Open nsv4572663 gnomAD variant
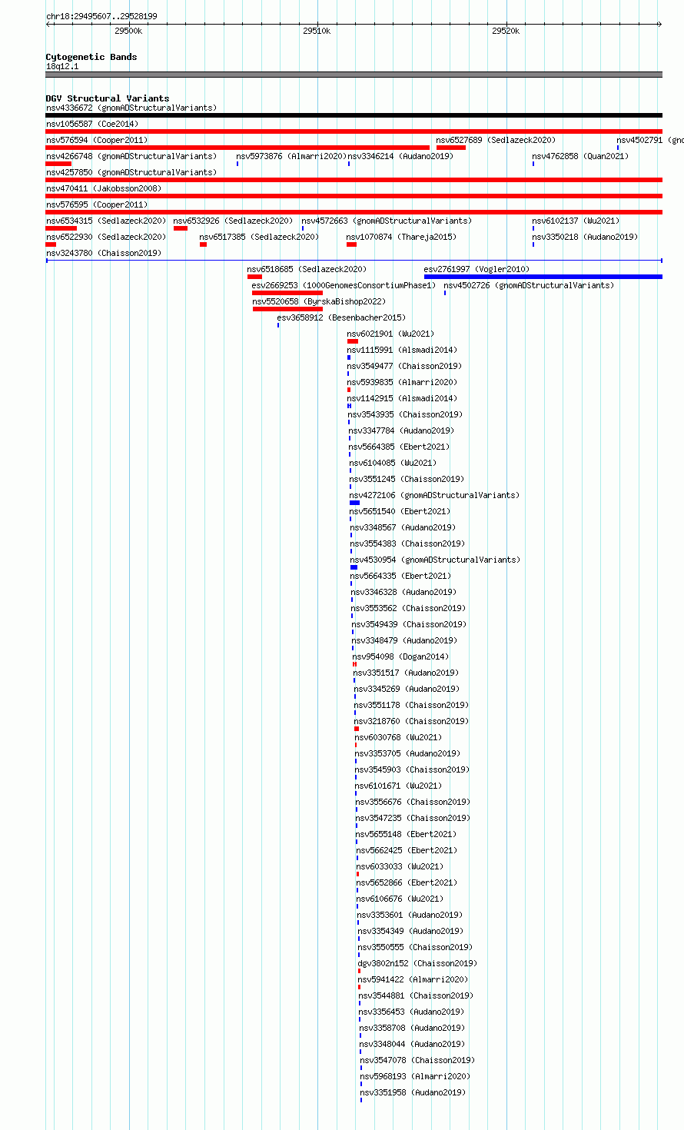This screenshot has width=684, height=1130. (387, 221)
